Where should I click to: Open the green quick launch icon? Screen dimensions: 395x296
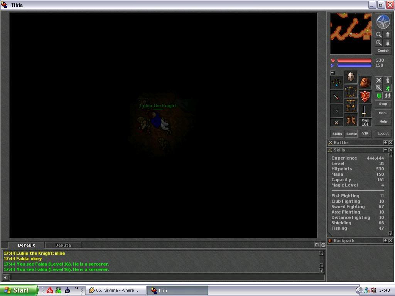(59, 290)
